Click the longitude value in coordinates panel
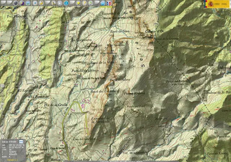The height and width of the screenshot is (162, 231). click(16, 147)
